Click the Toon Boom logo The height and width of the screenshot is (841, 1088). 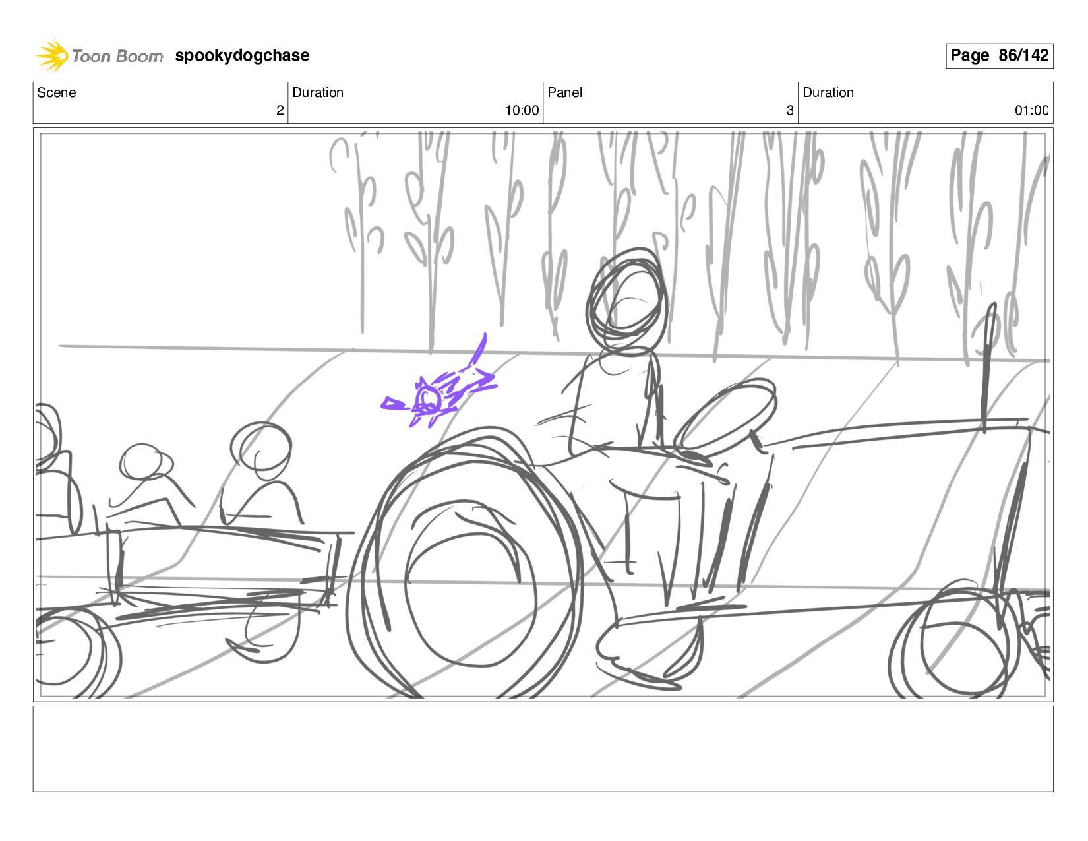(x=99, y=55)
